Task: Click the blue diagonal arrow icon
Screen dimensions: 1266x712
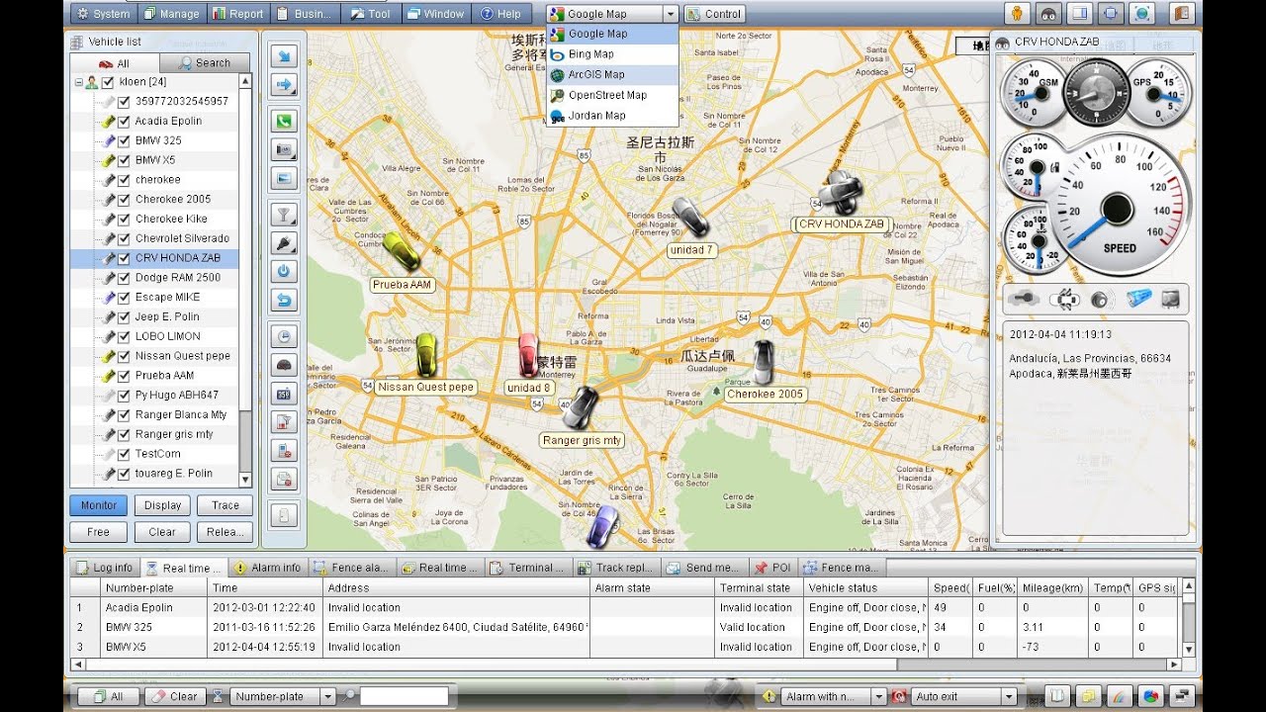Action: point(284,56)
